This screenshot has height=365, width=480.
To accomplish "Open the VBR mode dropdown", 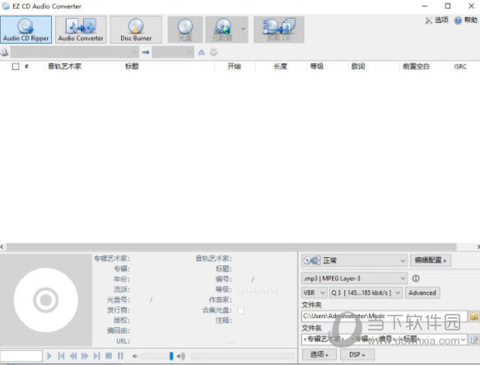I will click(x=315, y=293).
